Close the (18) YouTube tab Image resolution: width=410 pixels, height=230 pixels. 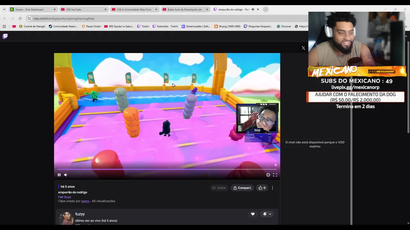(x=105, y=10)
